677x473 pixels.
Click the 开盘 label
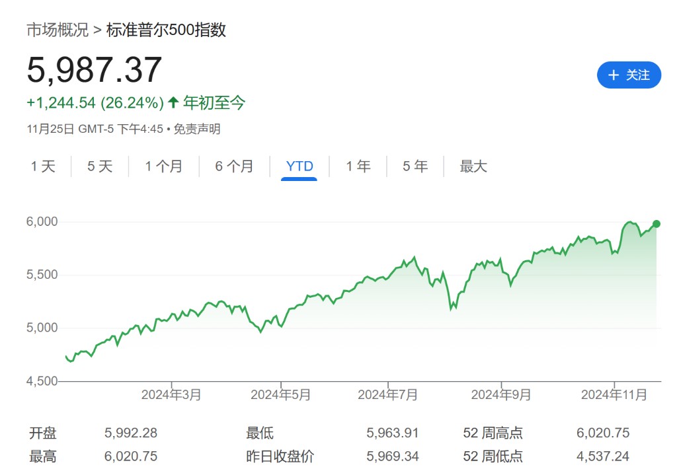[43, 433]
